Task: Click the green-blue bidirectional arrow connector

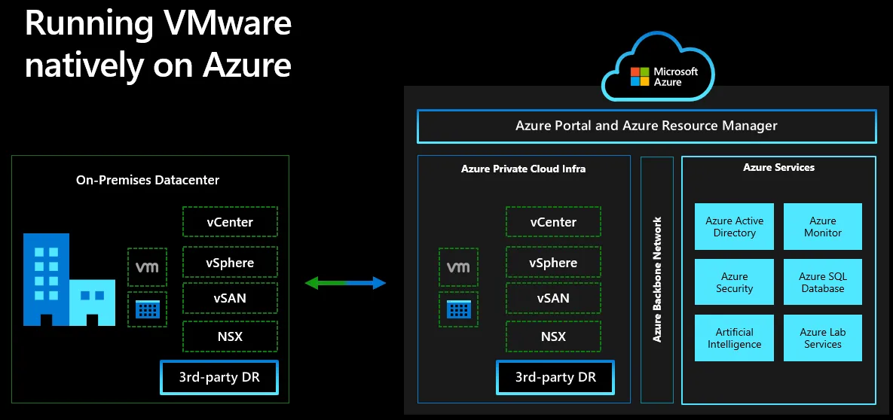Action: tap(345, 282)
